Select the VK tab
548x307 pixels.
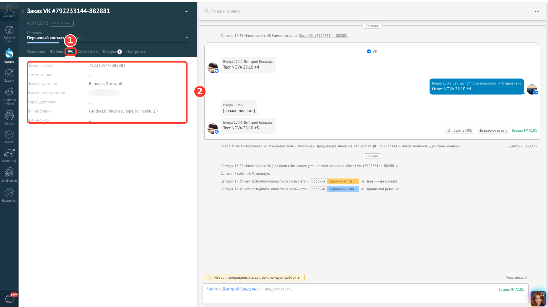pyautogui.click(x=70, y=51)
